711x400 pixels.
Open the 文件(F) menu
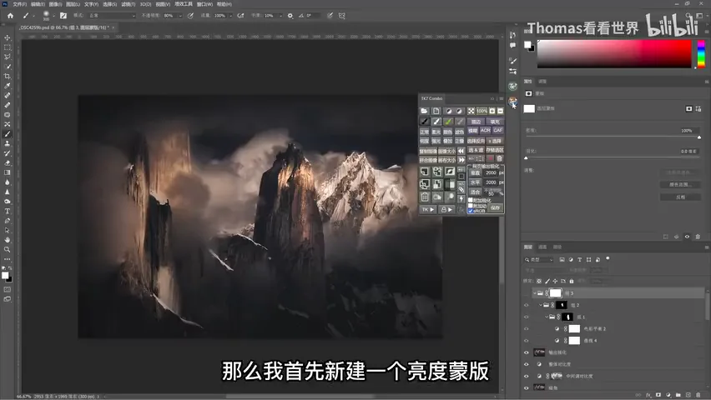tap(19, 4)
